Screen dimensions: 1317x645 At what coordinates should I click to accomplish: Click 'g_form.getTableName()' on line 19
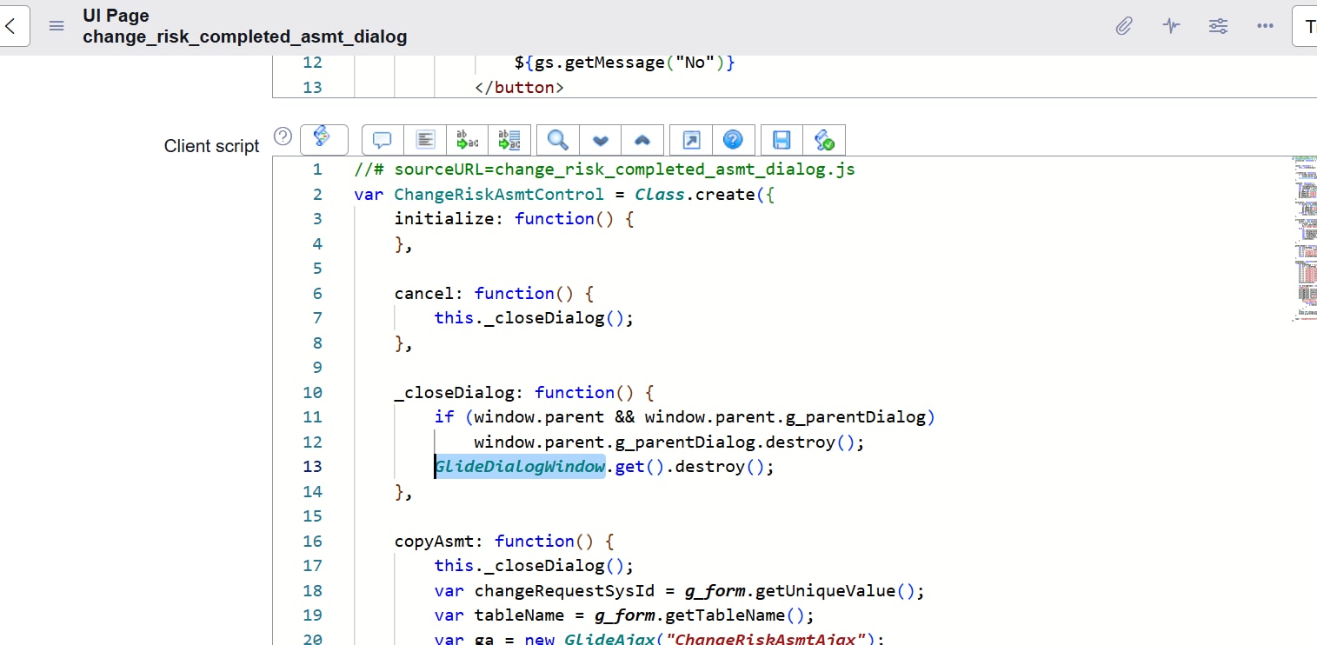700,615
